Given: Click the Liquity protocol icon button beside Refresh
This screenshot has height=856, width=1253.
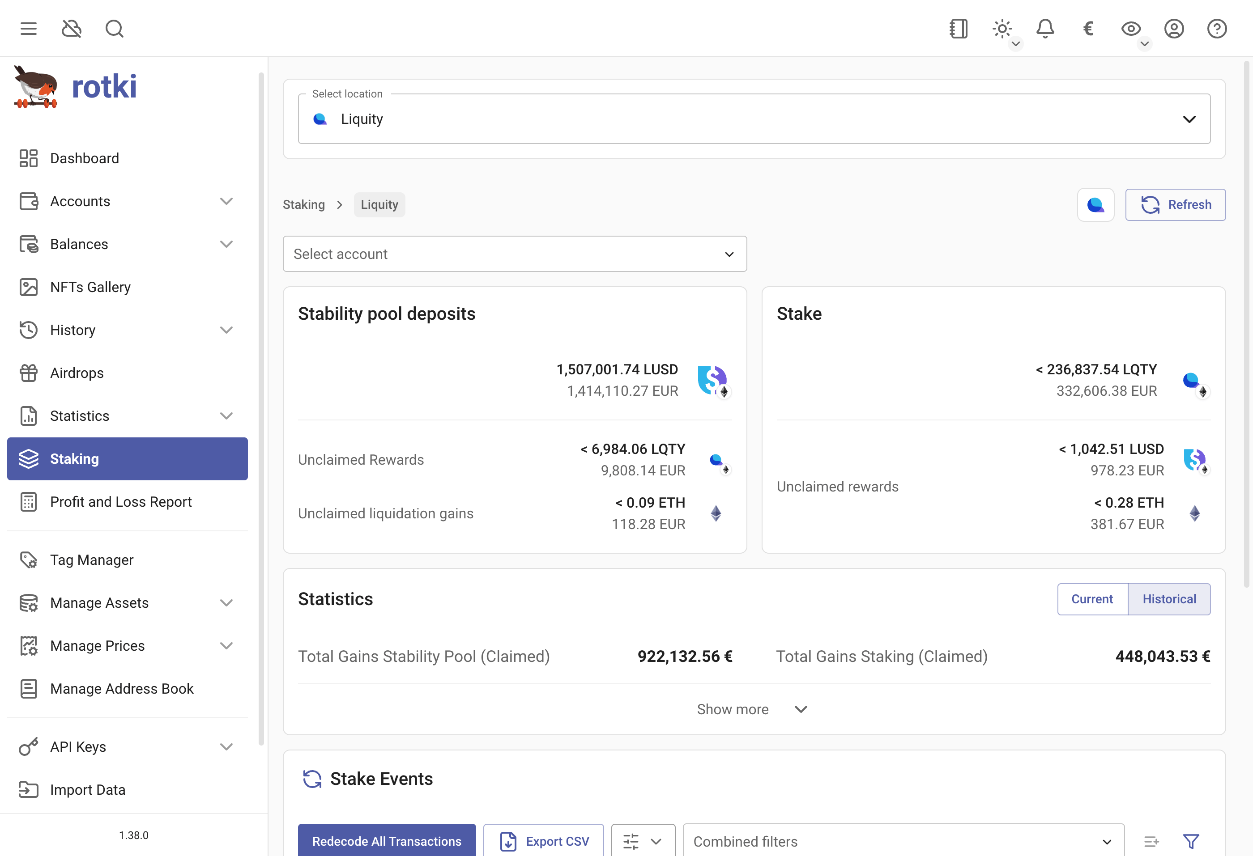Looking at the screenshot, I should [x=1095, y=205].
